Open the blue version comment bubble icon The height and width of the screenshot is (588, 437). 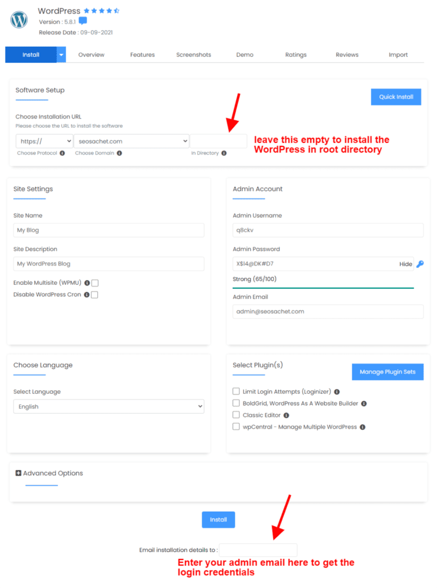coord(83,21)
